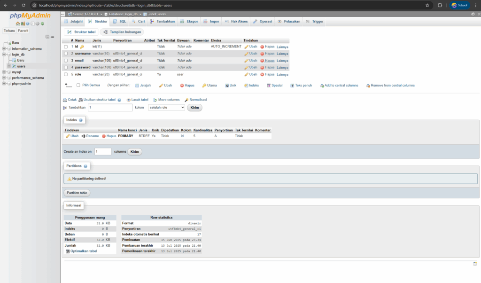Viewport: 481px width, 283px height.
Task: Click the Optimalkan tabel icon
Action: point(68,252)
